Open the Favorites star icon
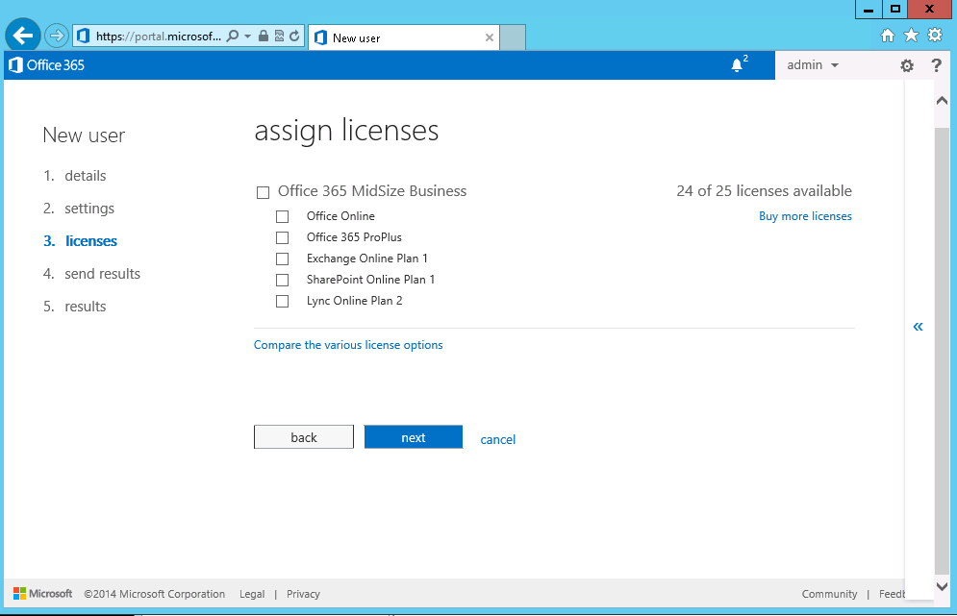 (911, 36)
